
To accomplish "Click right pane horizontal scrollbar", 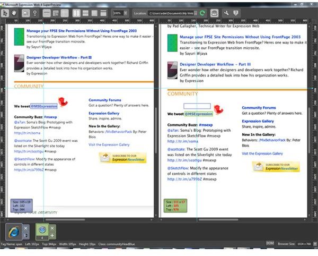I will [218, 220].
